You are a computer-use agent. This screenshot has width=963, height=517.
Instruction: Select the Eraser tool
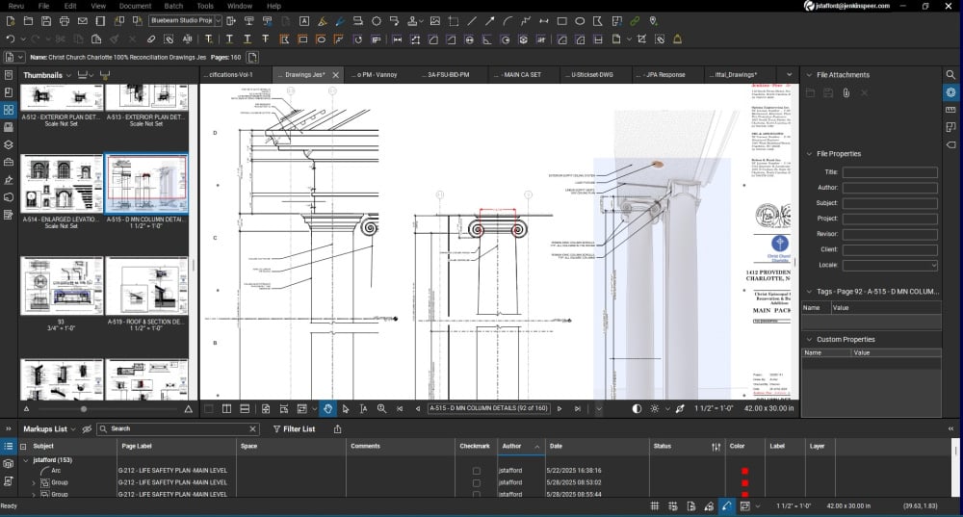[151, 39]
